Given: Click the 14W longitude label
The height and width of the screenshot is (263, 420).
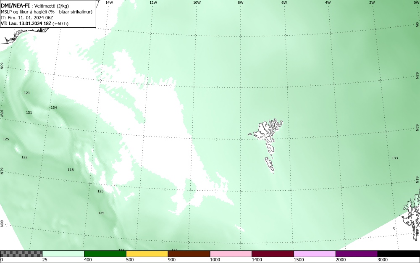Looking at the screenshot, I should pyautogui.click(x=109, y=3).
